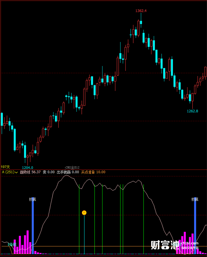Click the CMX金E12 contract label
This screenshot has height=257, width=207.
pyautogui.click(x=72, y=168)
